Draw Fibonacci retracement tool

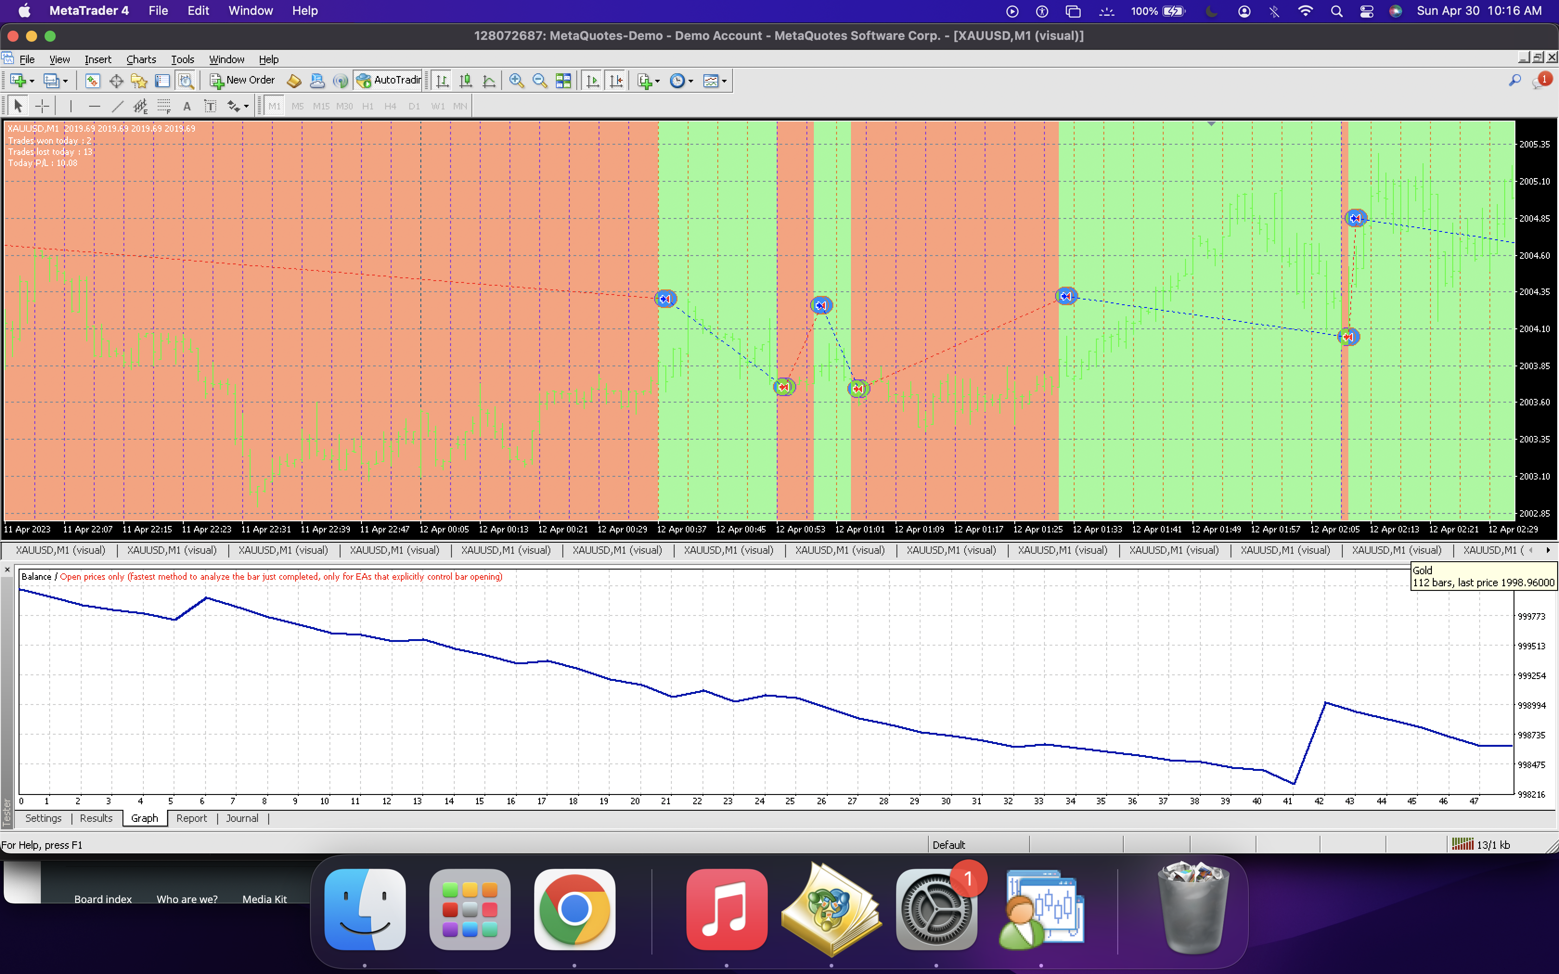(x=164, y=106)
